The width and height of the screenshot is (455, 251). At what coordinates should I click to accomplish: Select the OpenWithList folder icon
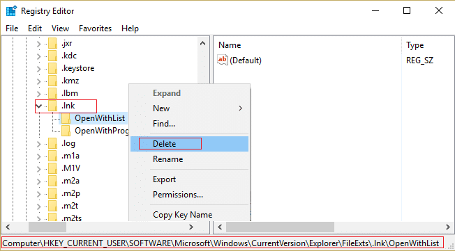66,118
